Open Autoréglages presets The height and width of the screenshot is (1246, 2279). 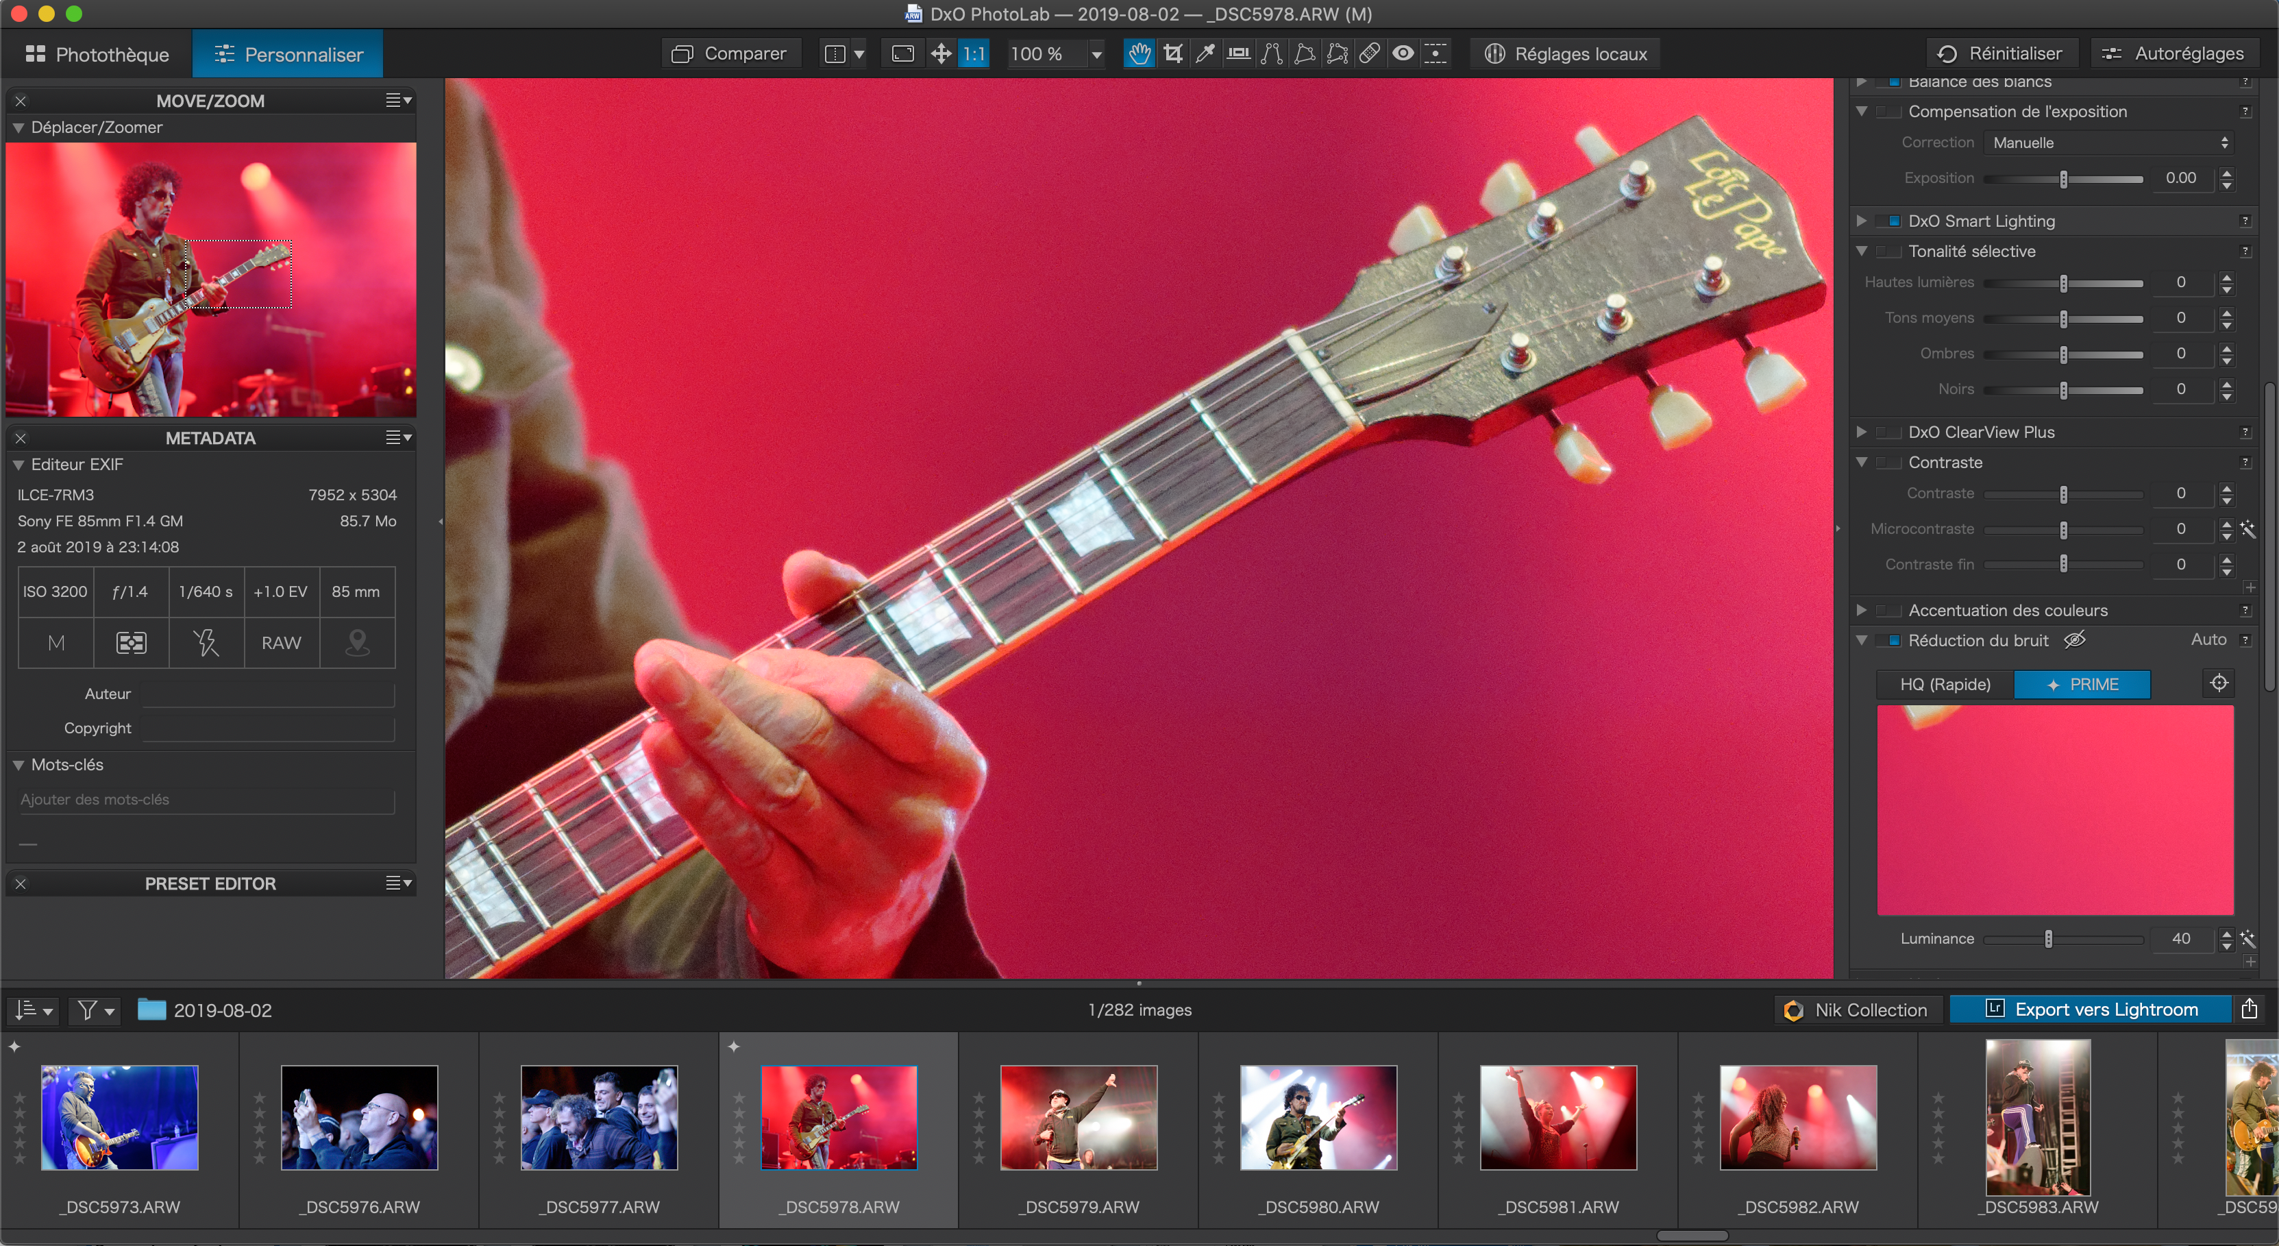[x=2176, y=54]
